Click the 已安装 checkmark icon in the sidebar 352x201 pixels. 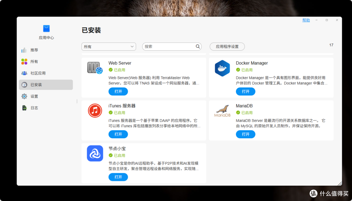coord(24,85)
